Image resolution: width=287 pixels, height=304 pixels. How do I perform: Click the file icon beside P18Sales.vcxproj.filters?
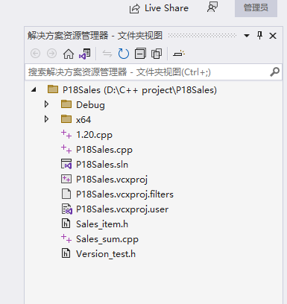tap(66, 194)
